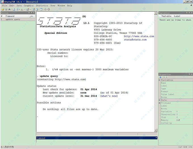Screen dimensions: 193x149
Task: Click the Stata title bar system icon
Action: [2, 2]
